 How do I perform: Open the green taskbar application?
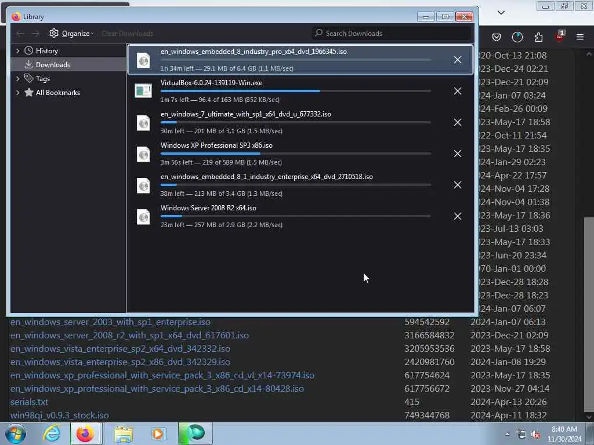[195, 433]
